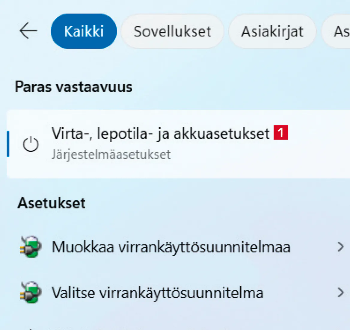Click the power icon in best match
This screenshot has width=350, height=330.
pos(31,144)
